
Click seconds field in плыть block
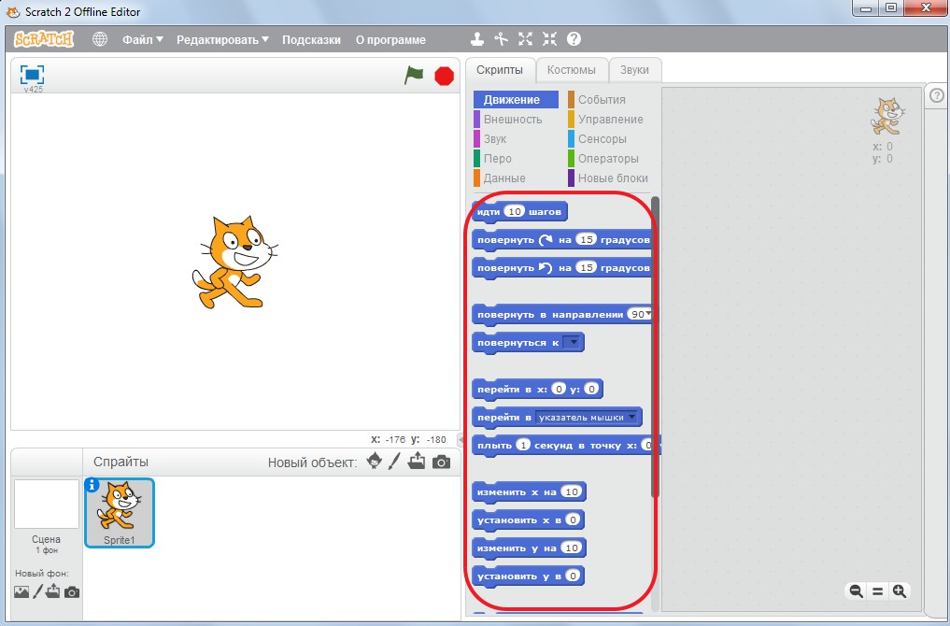(523, 445)
